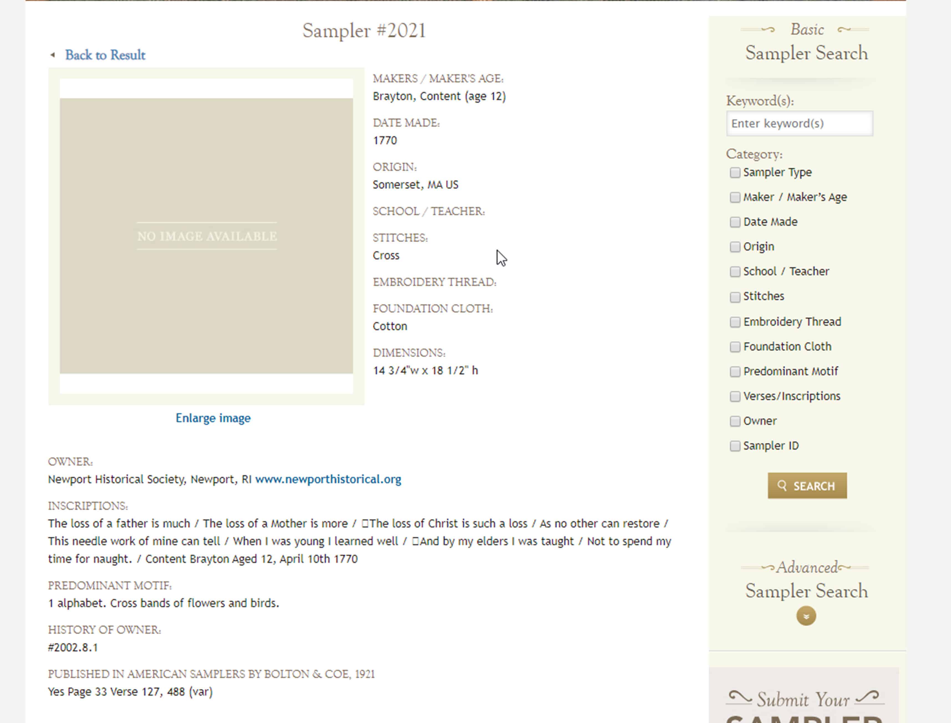
Task: Select the Origin category checkbox
Action: (x=735, y=247)
